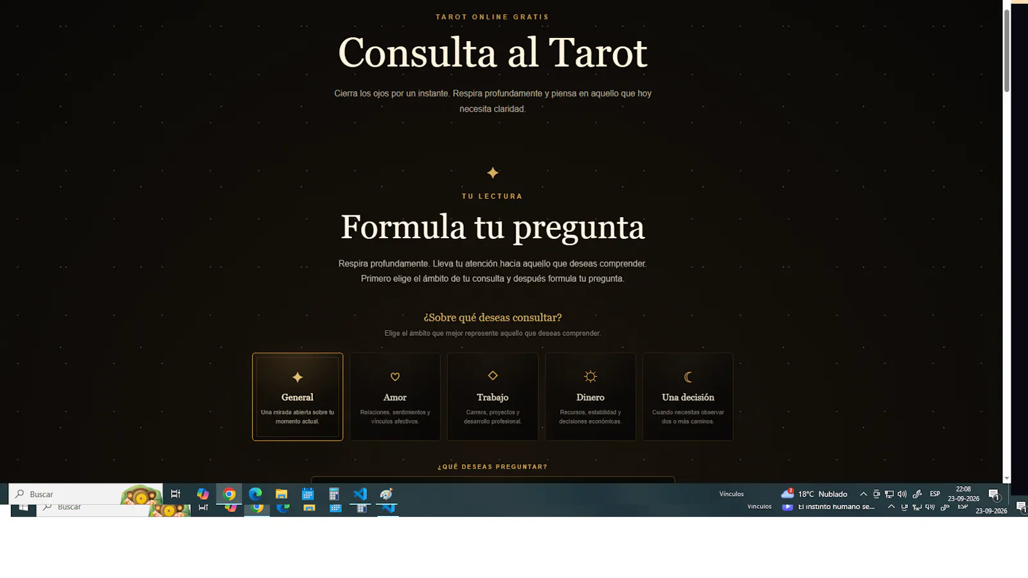This screenshot has height=578, width=1028.
Task: Choose the Una decisión card with moon icon
Action: click(x=688, y=397)
